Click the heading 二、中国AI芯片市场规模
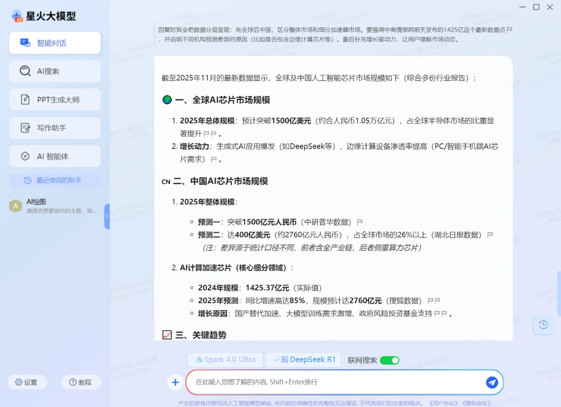This screenshot has height=407, width=561. [220, 181]
